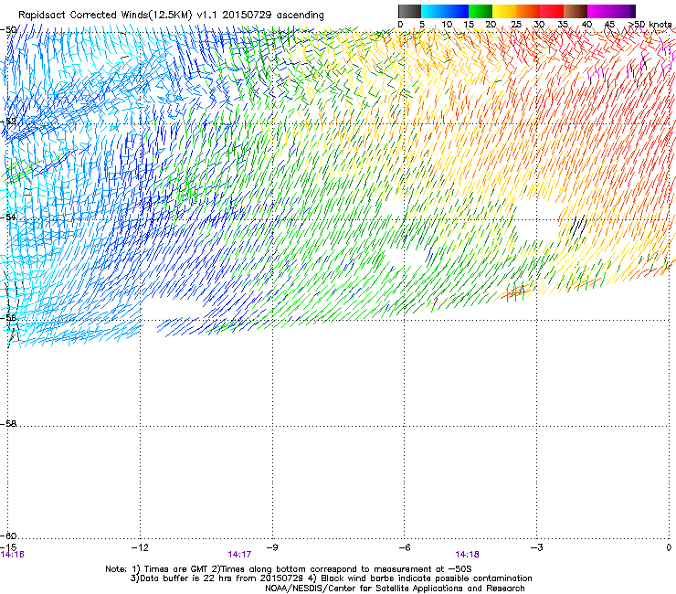Click the Rapidscat Corrected Winds title text
The image size is (676, 594).
click(x=171, y=16)
